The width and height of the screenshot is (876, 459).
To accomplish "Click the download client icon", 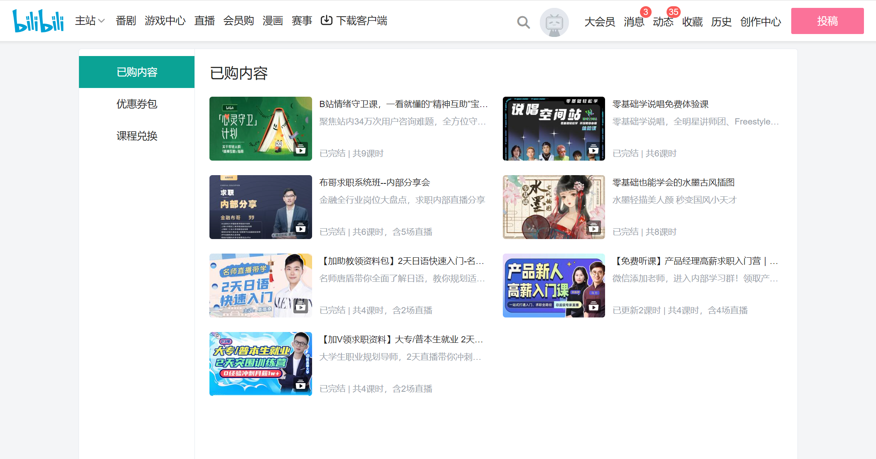I will click(x=327, y=20).
